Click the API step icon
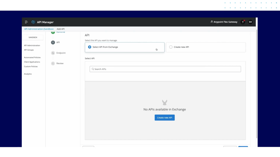The width and height of the screenshot is (280, 157). click(x=53, y=43)
